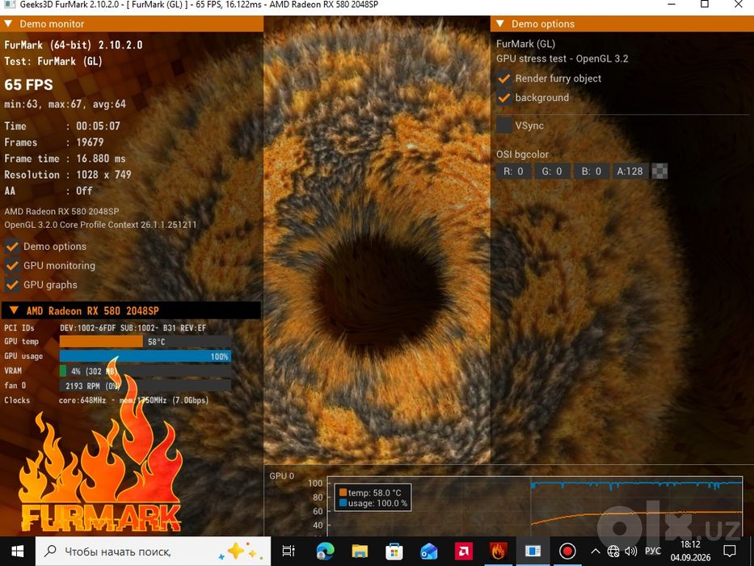Image resolution: width=754 pixels, height=566 pixels.
Task: Open the Windows Start menu
Action: 17,551
